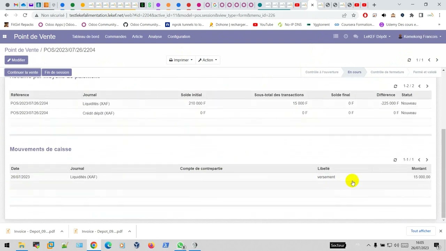Refresh the payment summary list 1-2 / 2
Image resolution: width=446 pixels, height=251 pixels.
pos(395,86)
